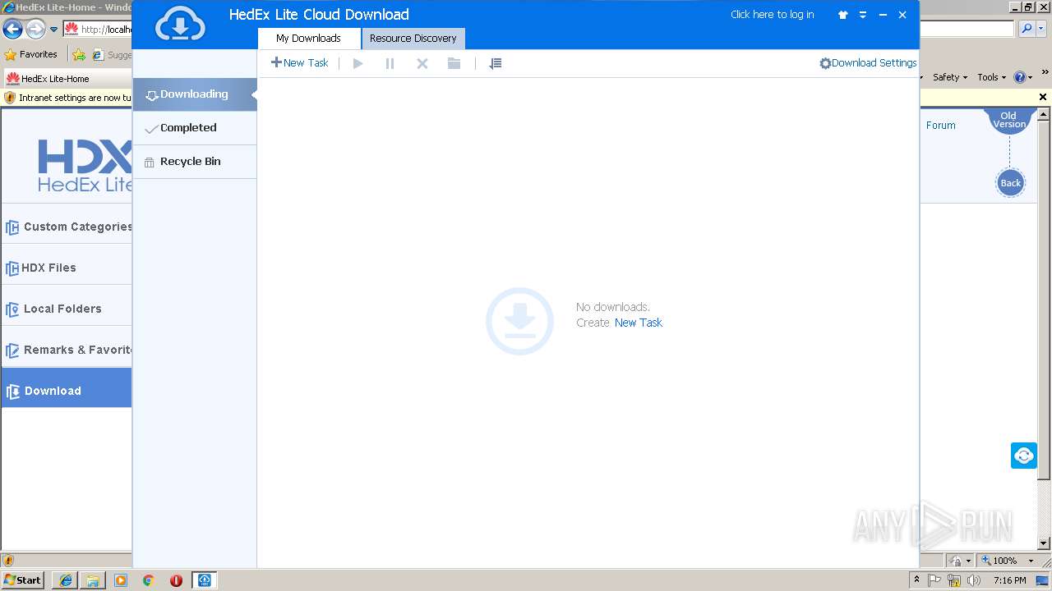The height and width of the screenshot is (591, 1052).
Task: Click the round Back button
Action: coord(1010,183)
